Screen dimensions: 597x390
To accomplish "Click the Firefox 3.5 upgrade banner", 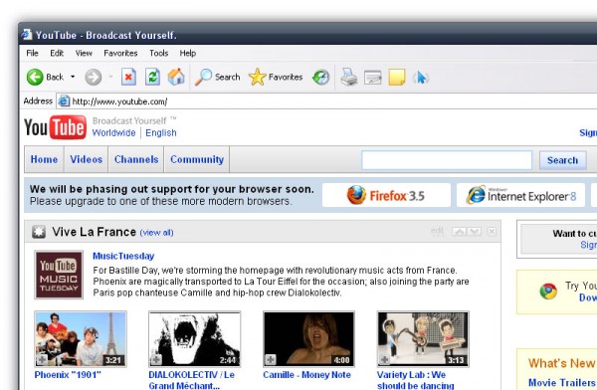I will (x=386, y=195).
